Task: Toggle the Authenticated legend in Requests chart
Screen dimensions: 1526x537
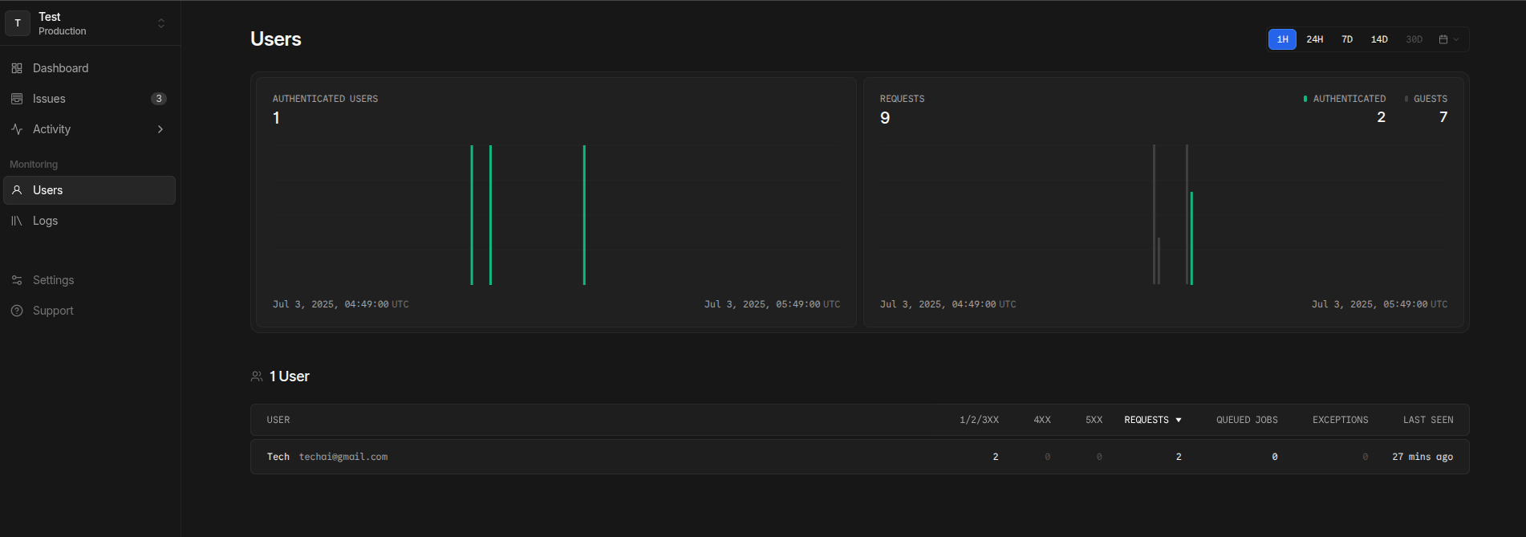Action: (x=1345, y=99)
